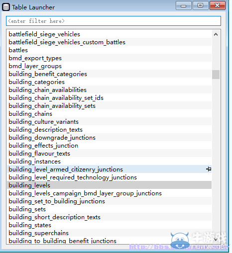Choose building_level_required_technology_junctions entry
Screen dimensions: 232x253
109,177
